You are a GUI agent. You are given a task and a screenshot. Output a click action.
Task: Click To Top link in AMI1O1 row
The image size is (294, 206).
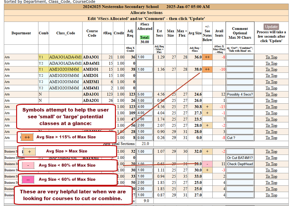click(271, 69)
